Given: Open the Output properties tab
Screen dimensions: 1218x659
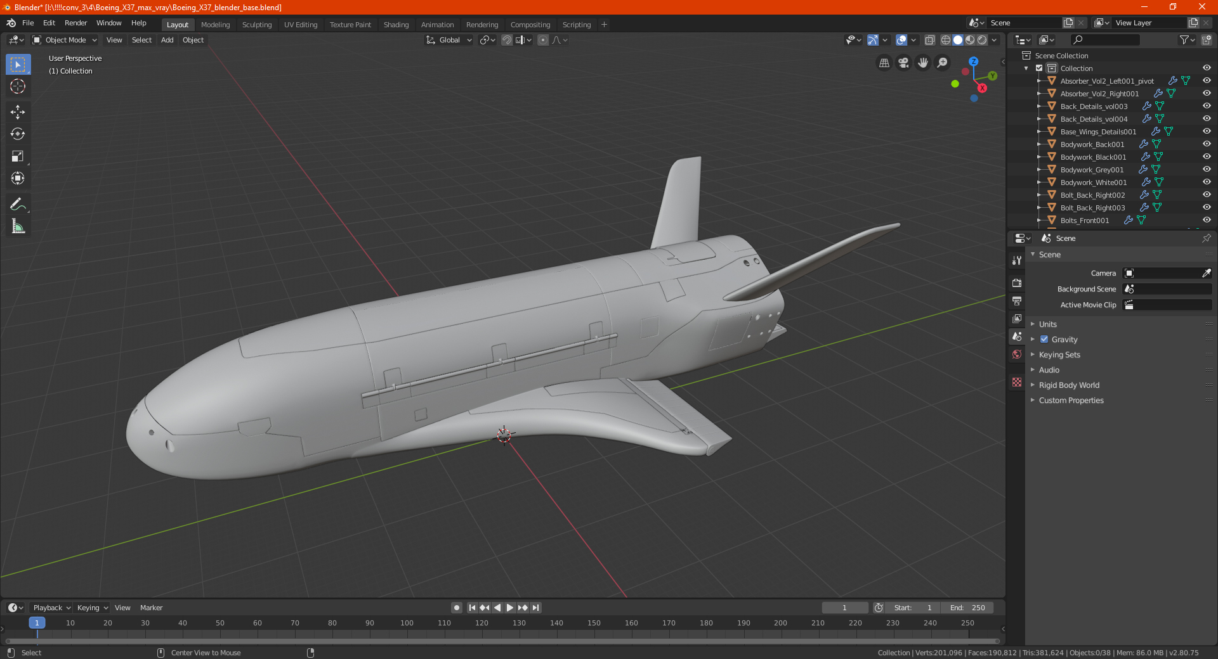Looking at the screenshot, I should [1017, 300].
